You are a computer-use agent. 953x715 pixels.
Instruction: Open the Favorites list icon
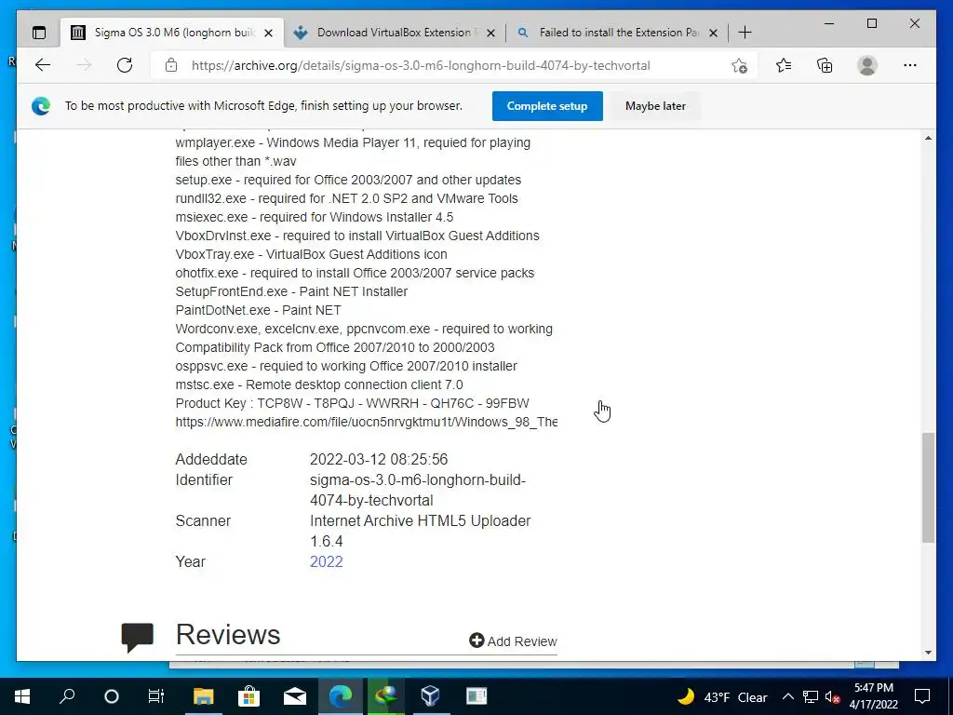pyautogui.click(x=784, y=65)
